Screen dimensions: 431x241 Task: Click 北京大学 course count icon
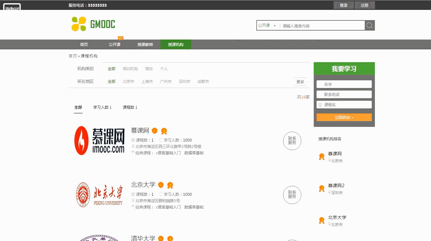pos(133,194)
